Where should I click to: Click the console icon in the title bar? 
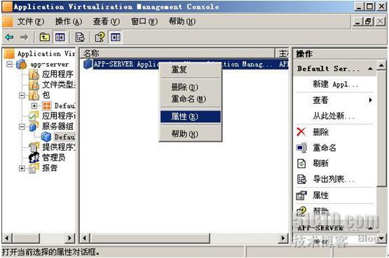pyautogui.click(x=7, y=6)
